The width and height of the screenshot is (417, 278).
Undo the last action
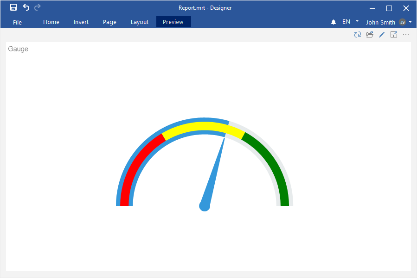point(26,7)
